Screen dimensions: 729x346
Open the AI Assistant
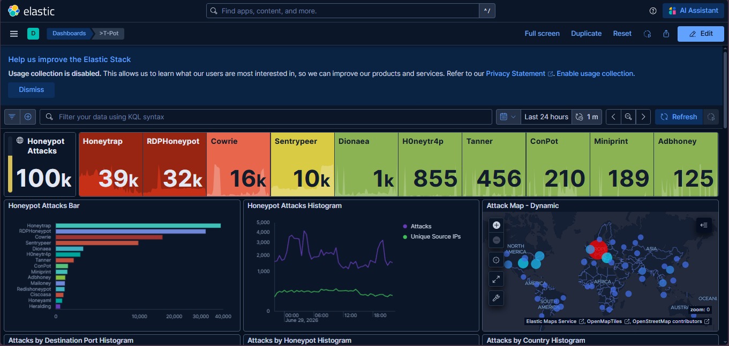coord(693,11)
